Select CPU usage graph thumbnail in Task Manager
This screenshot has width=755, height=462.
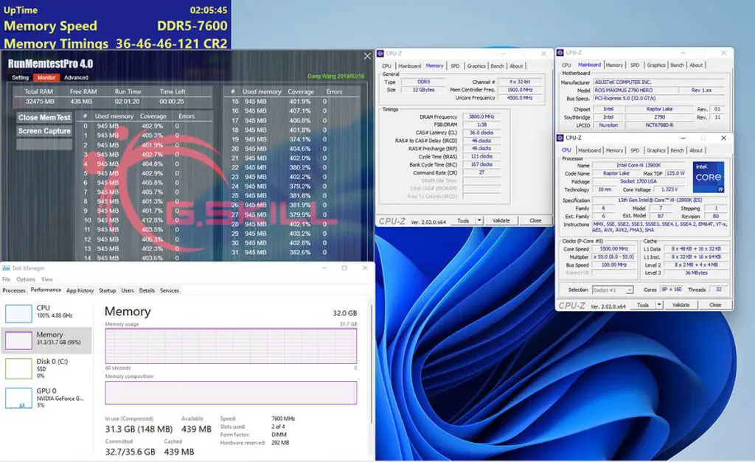pos(18,313)
